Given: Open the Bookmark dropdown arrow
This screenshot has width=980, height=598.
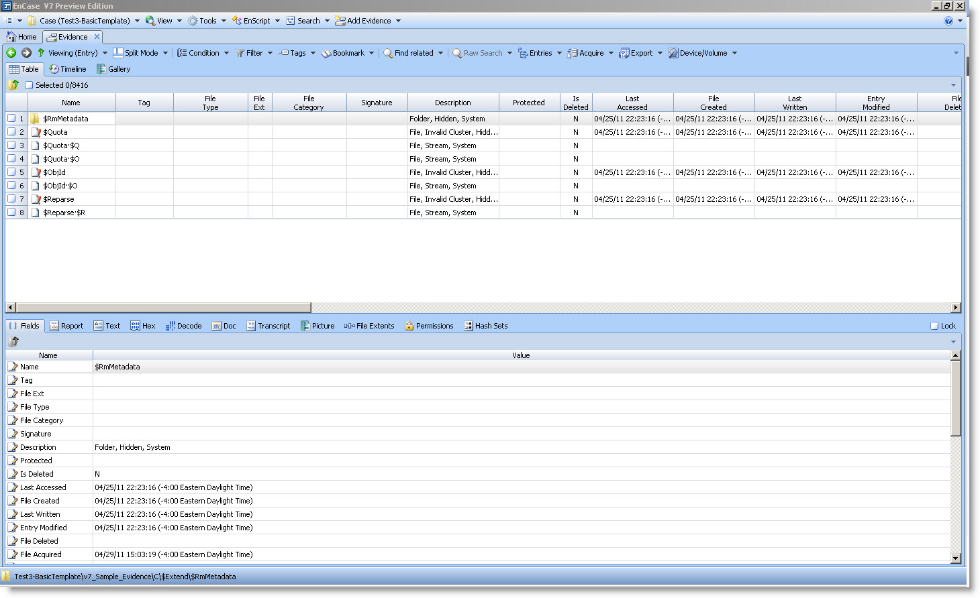Looking at the screenshot, I should [371, 53].
